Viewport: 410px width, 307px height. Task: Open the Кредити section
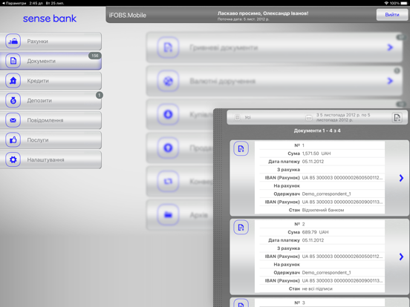(51, 81)
